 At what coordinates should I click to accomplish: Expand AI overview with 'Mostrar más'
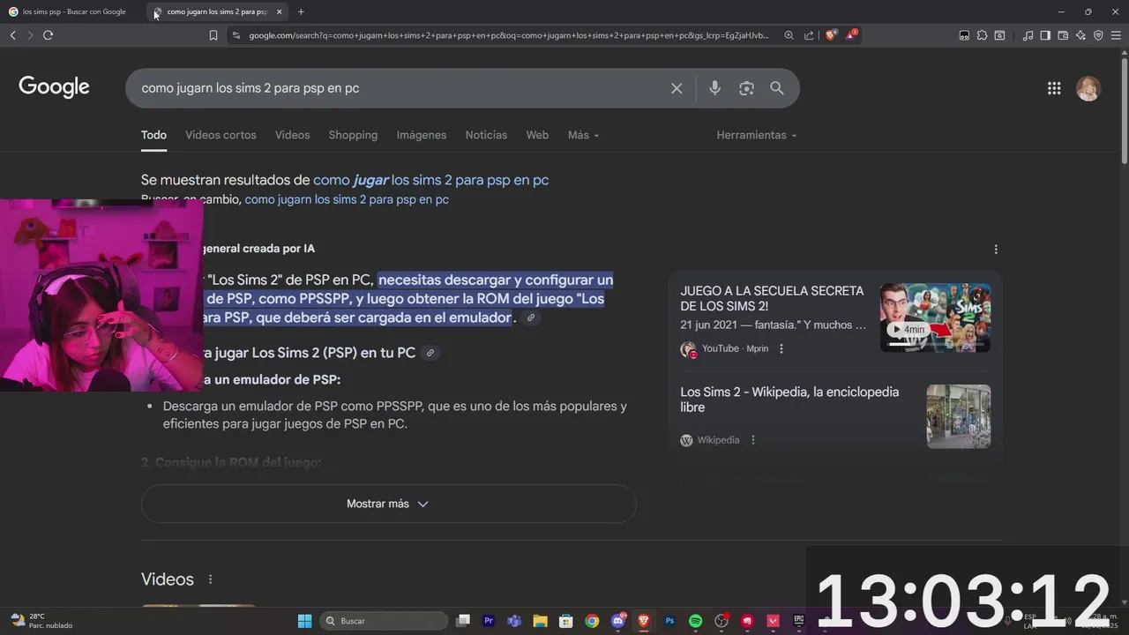388,504
